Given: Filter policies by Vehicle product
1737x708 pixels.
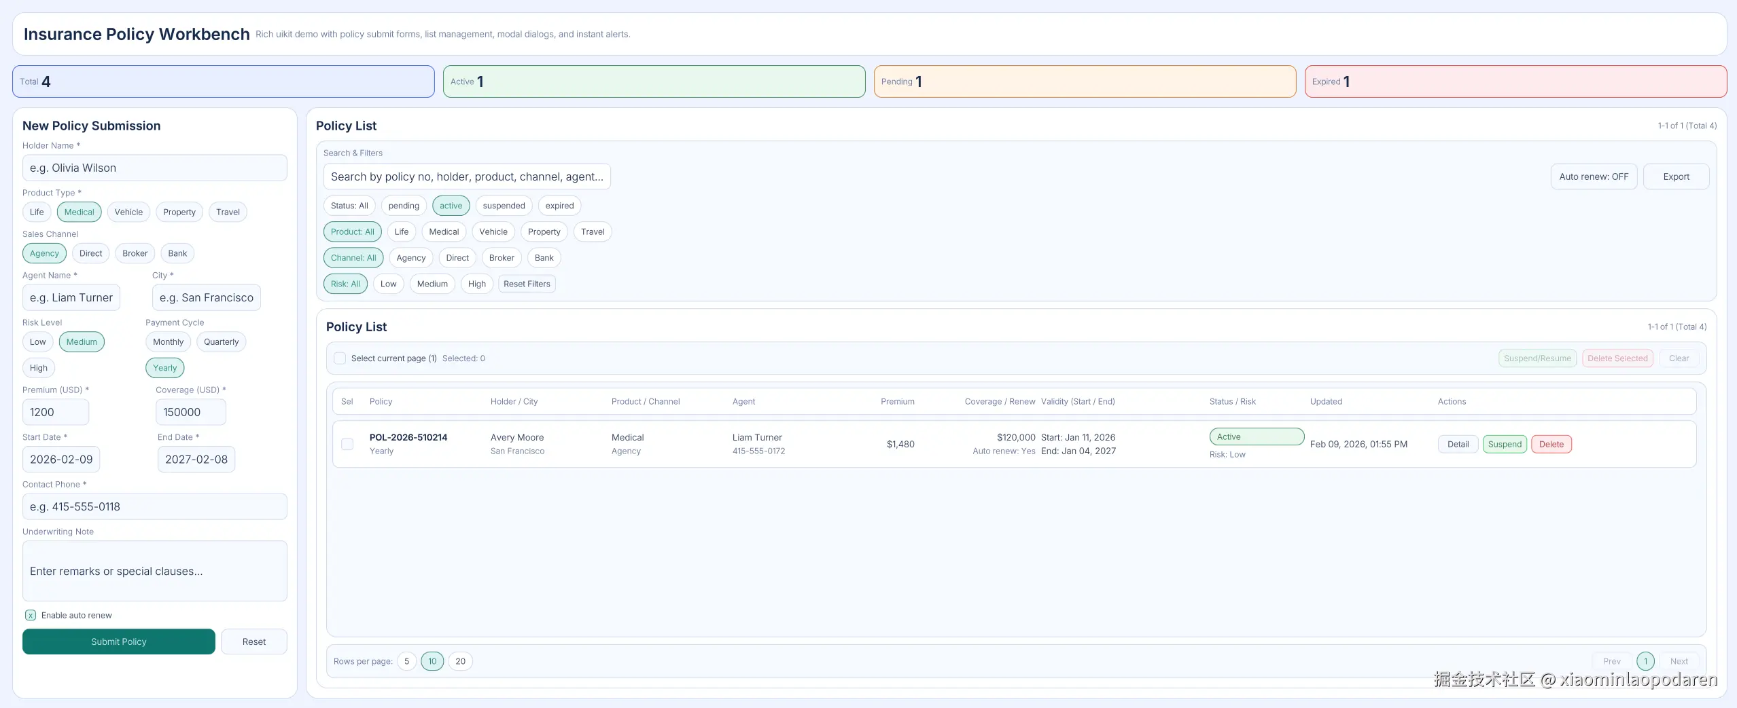Looking at the screenshot, I should click(493, 231).
